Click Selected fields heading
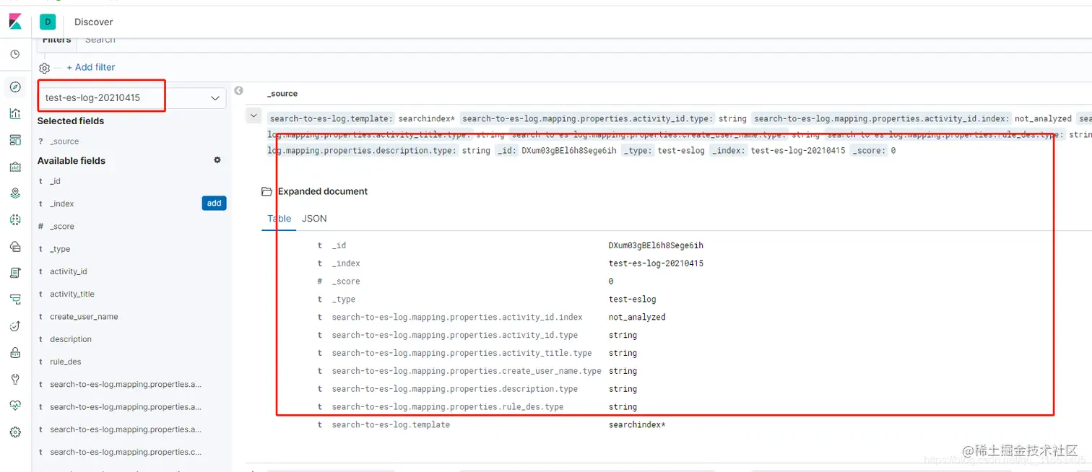The height and width of the screenshot is (472, 1092). (x=71, y=121)
